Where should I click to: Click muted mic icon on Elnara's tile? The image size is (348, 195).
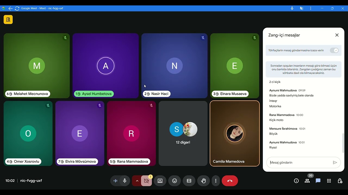point(255,38)
